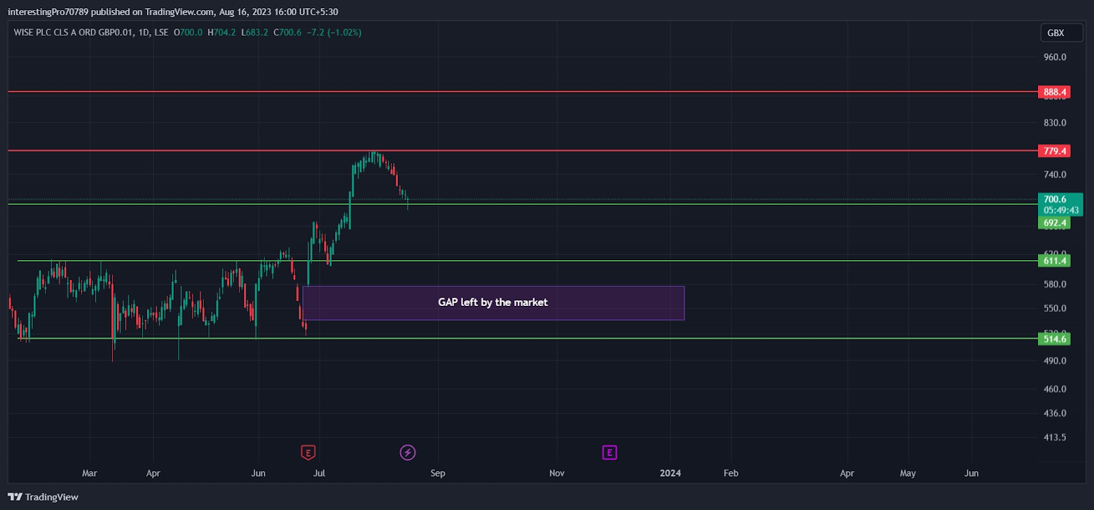
Task: Click the 490.0 price scale value
Action: point(1054,360)
